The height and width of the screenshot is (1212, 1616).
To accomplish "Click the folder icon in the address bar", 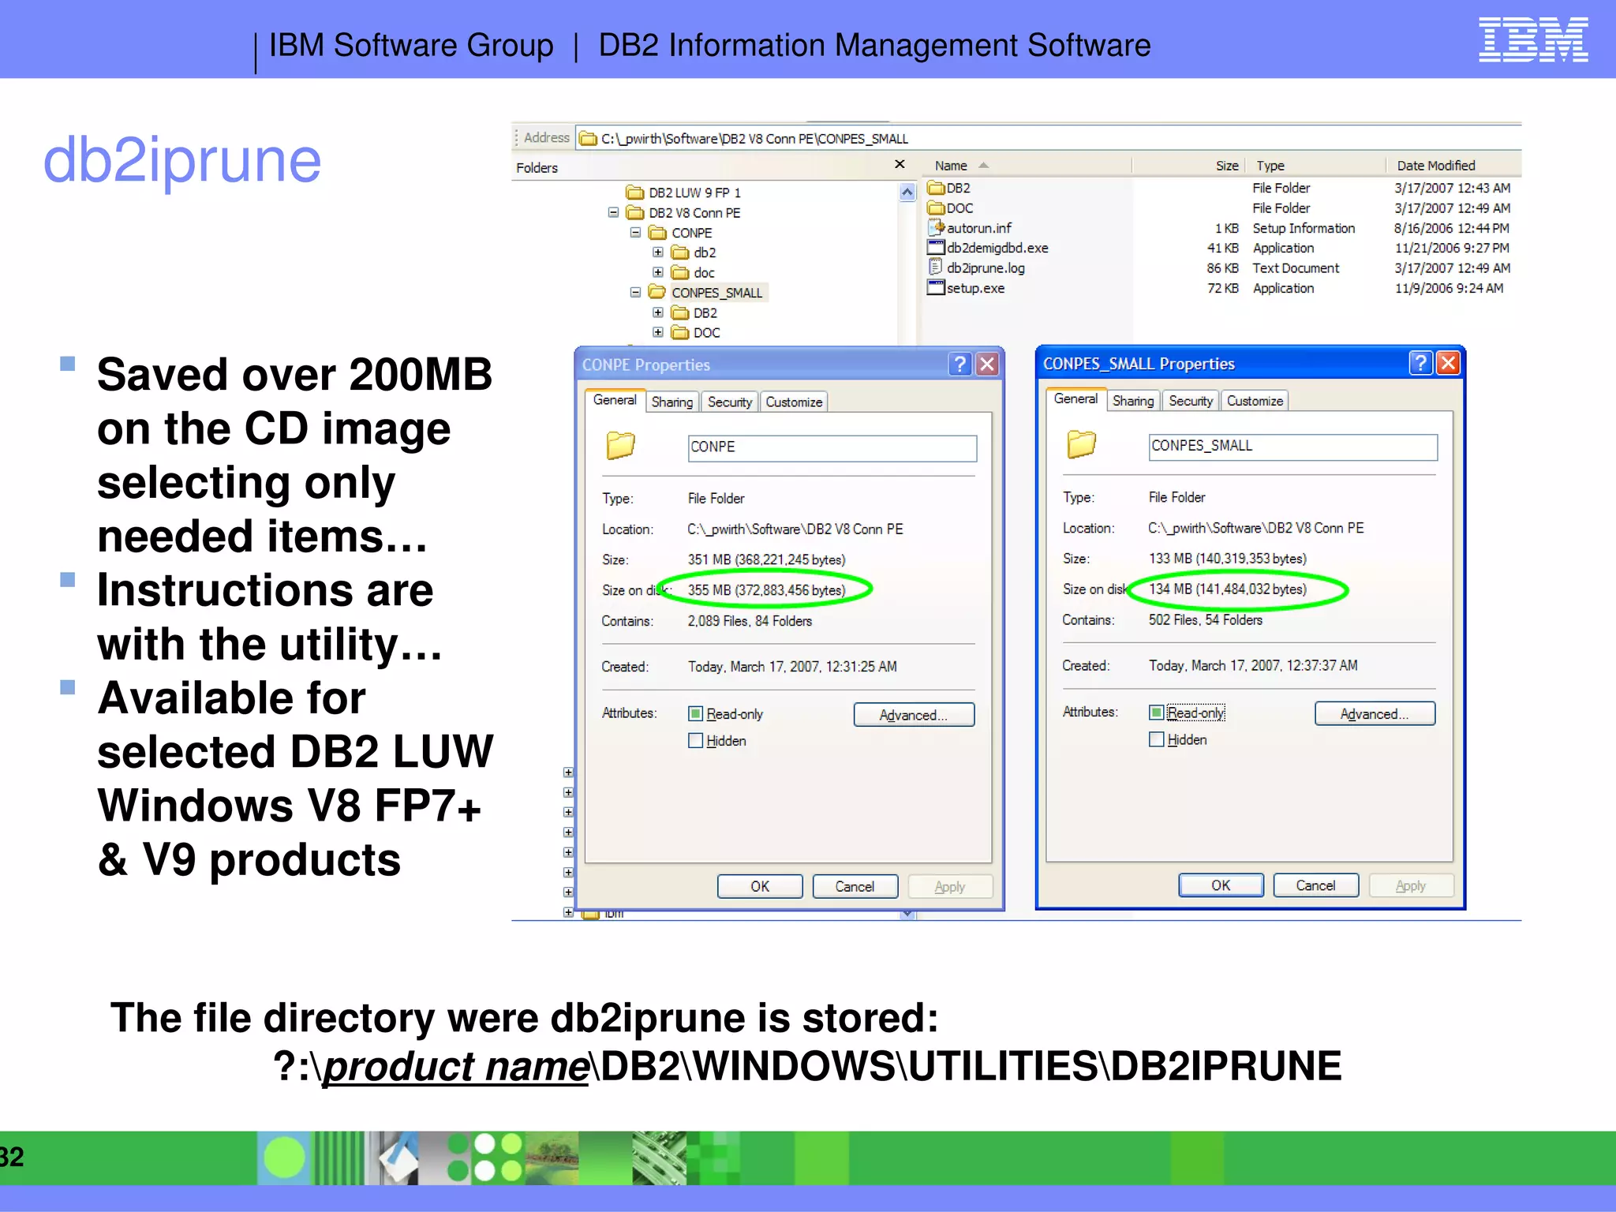I will (588, 139).
